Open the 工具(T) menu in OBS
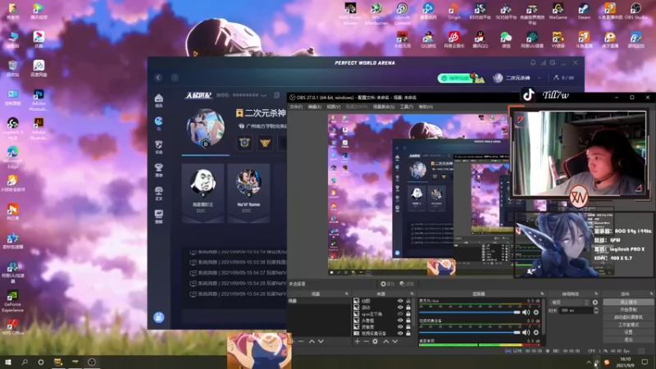The image size is (656, 369). pyautogui.click(x=407, y=107)
